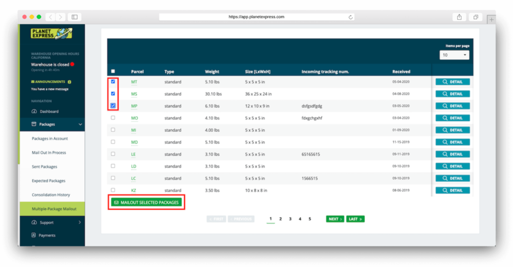Go forward with the browser forward arrow

coord(60,17)
